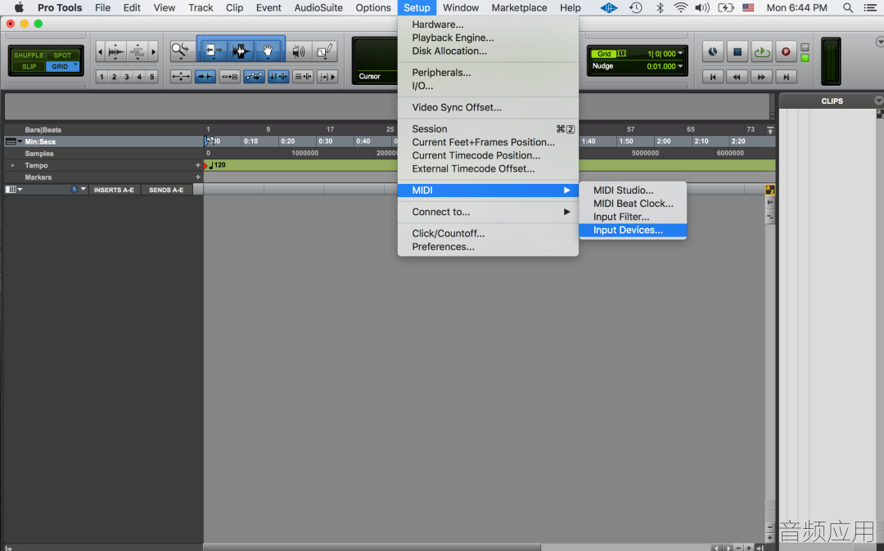
Task: Recall zoom preset 1
Action: click(x=101, y=77)
